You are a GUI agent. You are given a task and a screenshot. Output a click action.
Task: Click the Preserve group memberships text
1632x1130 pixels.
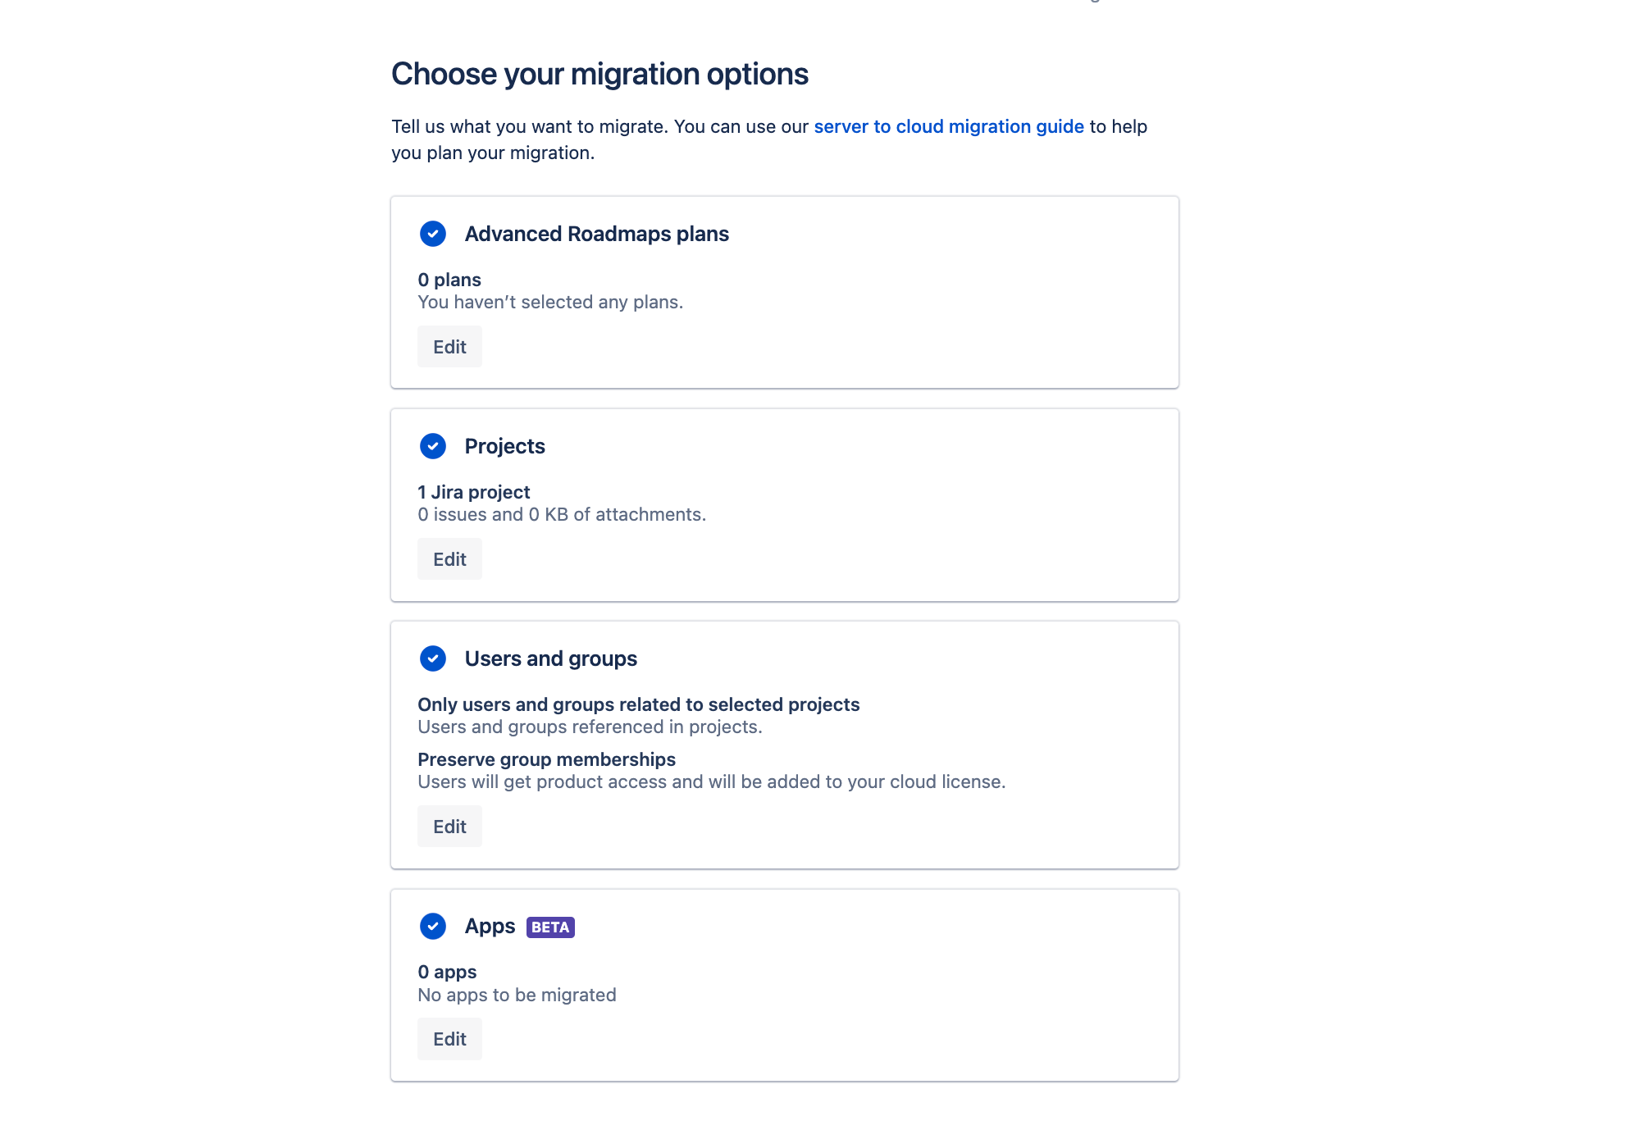[x=546, y=759]
